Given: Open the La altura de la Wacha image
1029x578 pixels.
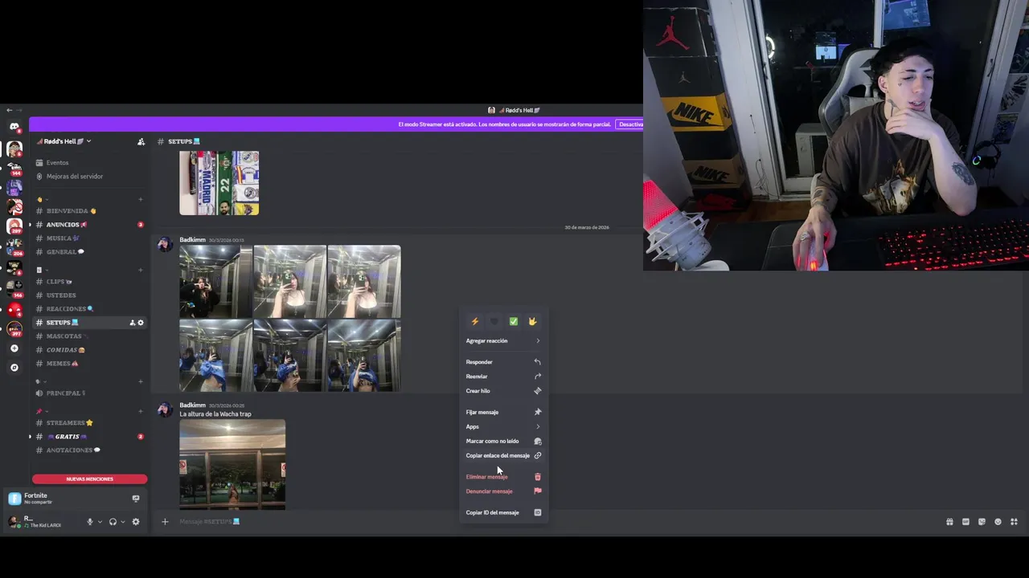Looking at the screenshot, I should tap(232, 465).
